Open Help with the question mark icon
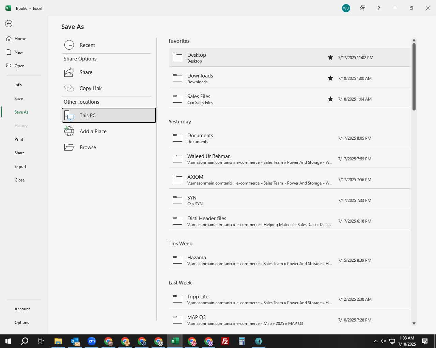Image resolution: width=436 pixels, height=348 pixels. pos(379,8)
